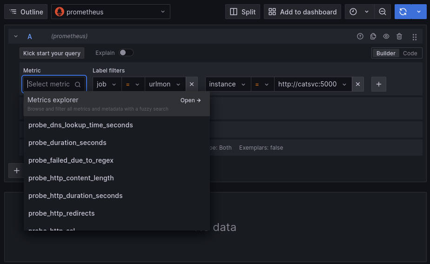The height and width of the screenshot is (264, 430).
Task: Change the instance filter operator
Action: [262, 84]
